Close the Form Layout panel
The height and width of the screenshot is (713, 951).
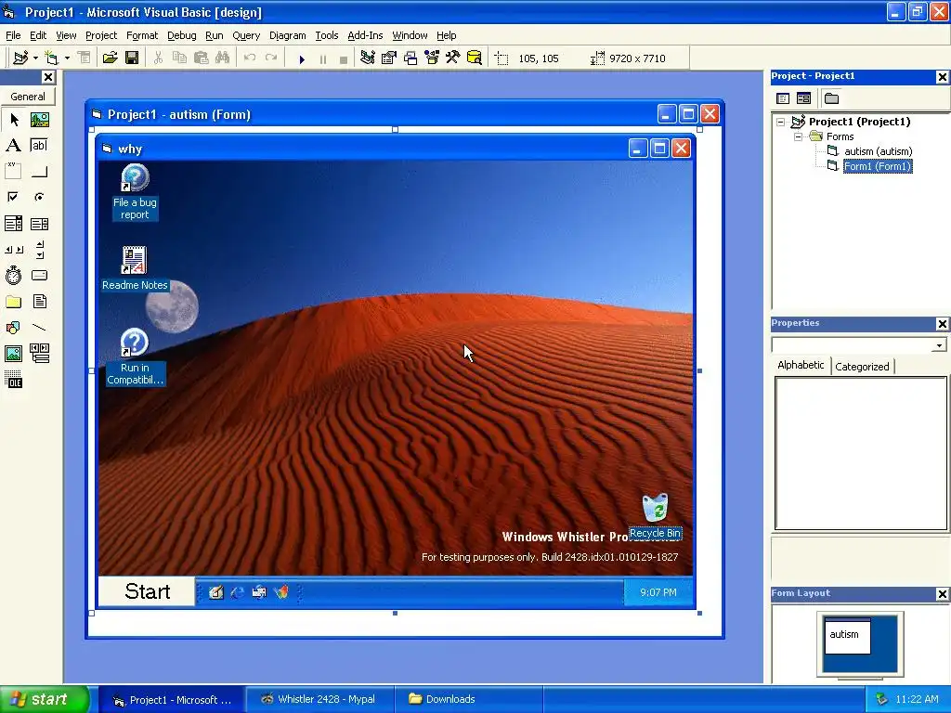[942, 594]
